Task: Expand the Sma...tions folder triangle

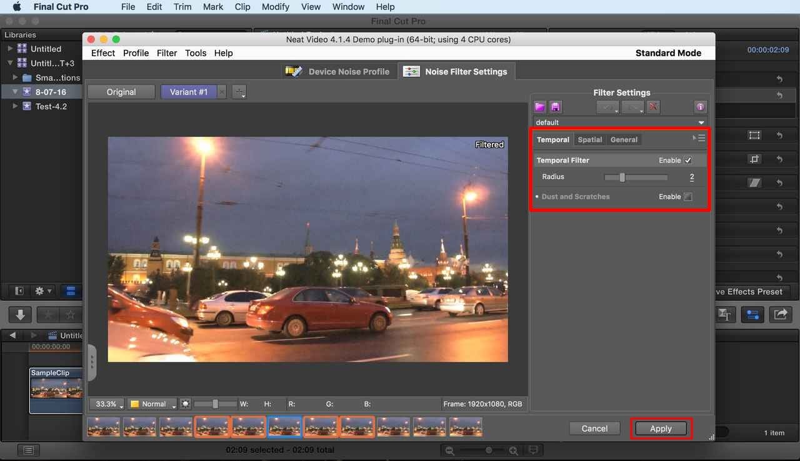Action: (16, 78)
